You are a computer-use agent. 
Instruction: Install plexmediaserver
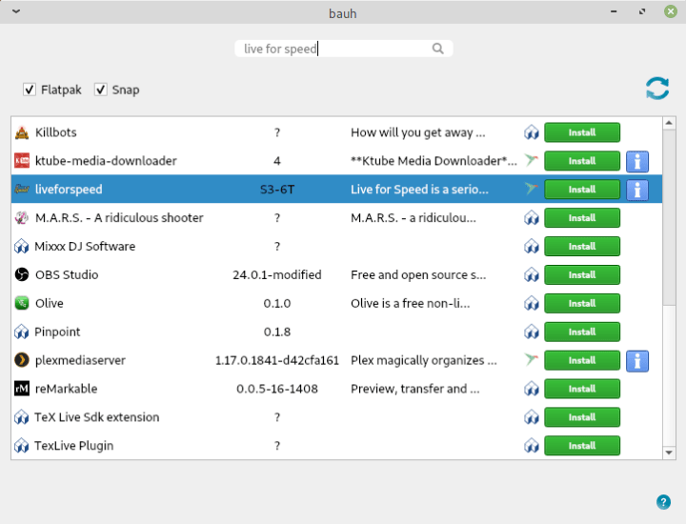coord(582,360)
